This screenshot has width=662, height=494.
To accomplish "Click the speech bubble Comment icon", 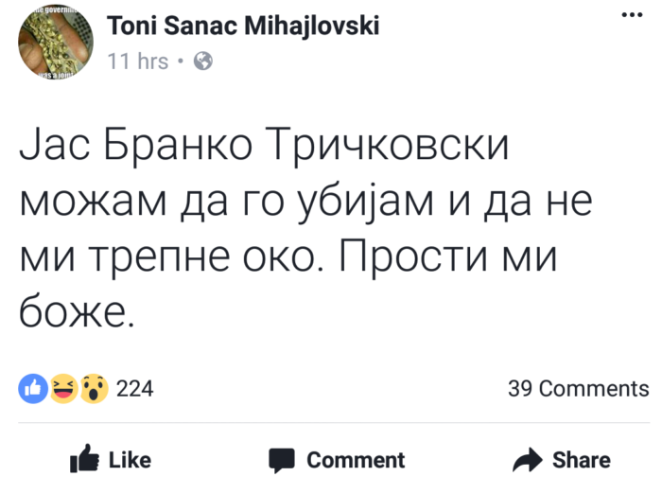I will point(282,460).
